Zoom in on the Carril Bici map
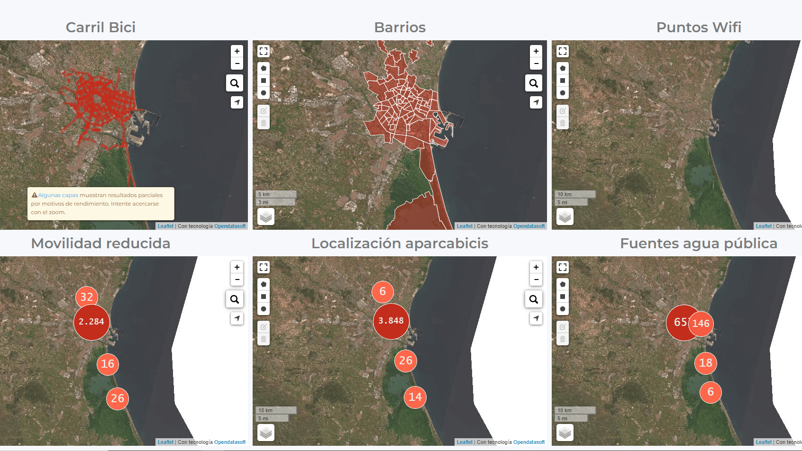 pos(237,51)
